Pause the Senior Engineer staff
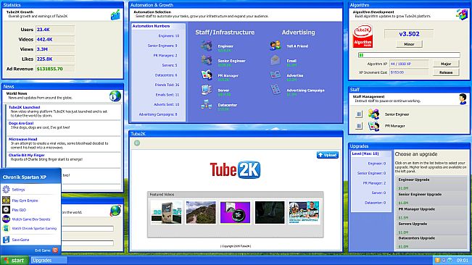 pos(358,114)
